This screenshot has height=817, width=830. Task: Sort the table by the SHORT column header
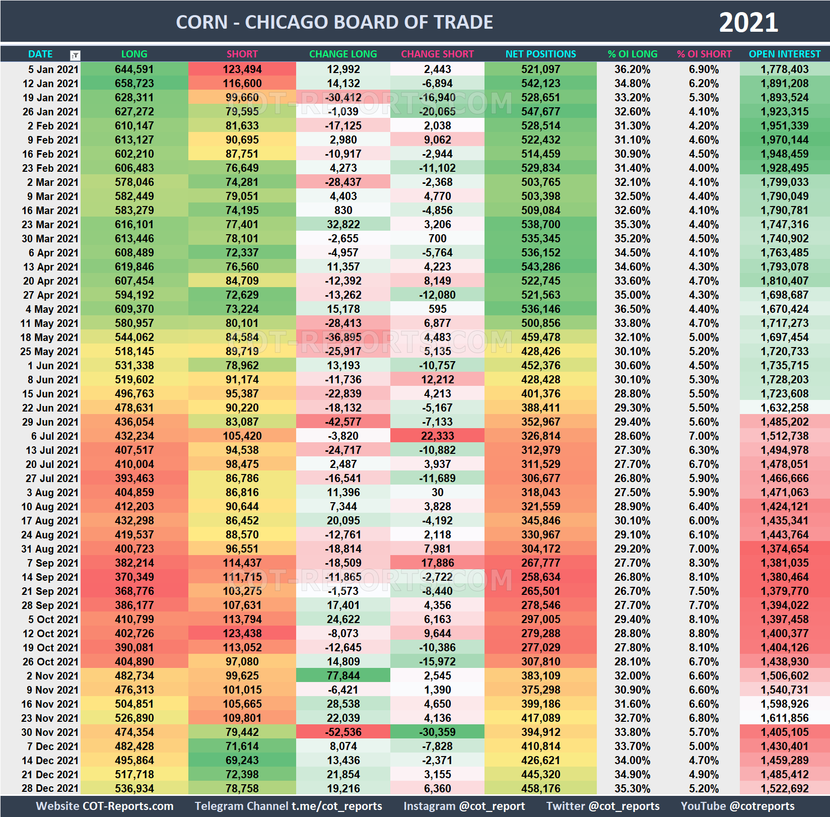click(x=242, y=54)
